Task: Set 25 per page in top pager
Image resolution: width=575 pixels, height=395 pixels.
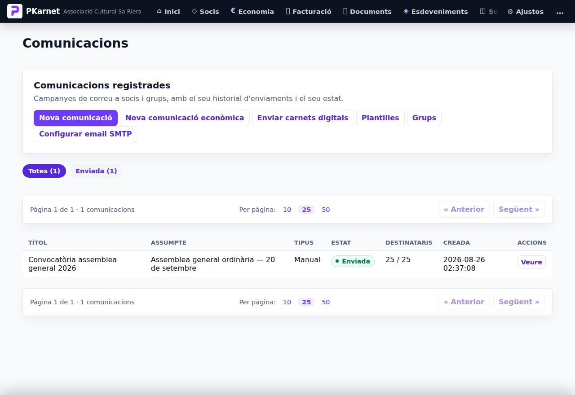Action: (306, 210)
